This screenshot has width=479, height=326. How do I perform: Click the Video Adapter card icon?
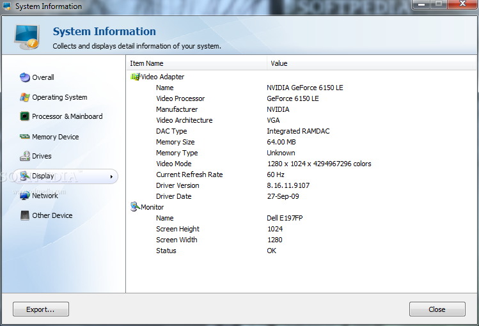(135, 77)
